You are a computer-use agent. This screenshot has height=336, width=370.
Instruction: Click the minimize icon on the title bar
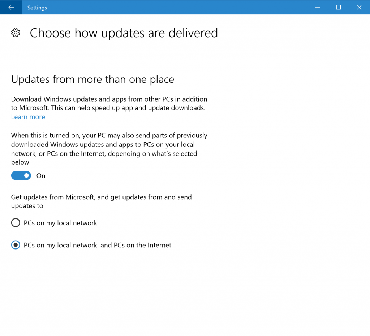317,7
